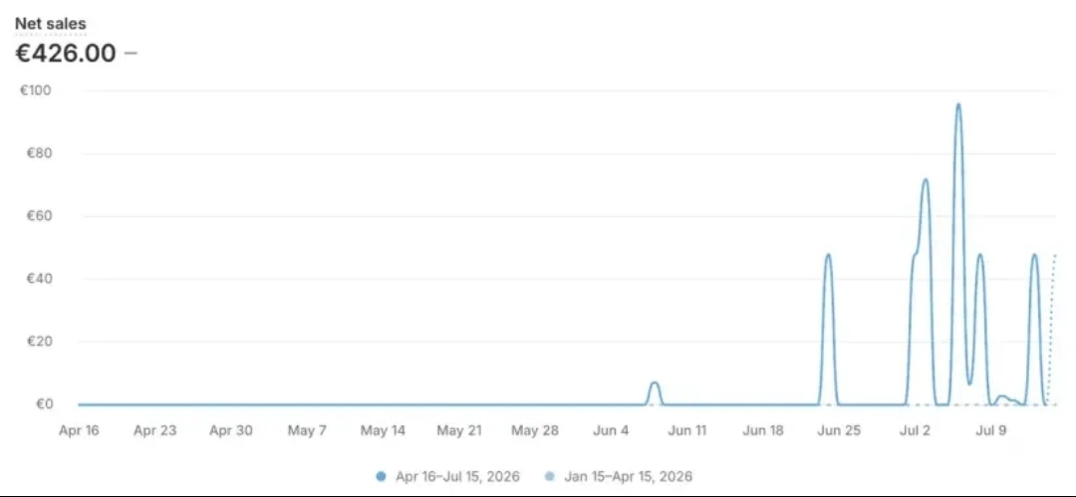Click the dash indicator beside €426.00
Image resolution: width=1076 pixels, height=497 pixels.
coord(132,54)
